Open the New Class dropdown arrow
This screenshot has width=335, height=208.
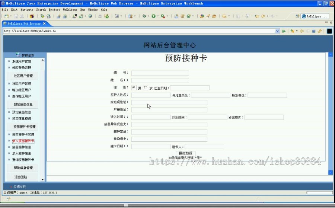(x=193, y=16)
